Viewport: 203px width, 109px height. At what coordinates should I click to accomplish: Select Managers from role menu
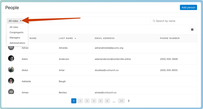[15, 38]
